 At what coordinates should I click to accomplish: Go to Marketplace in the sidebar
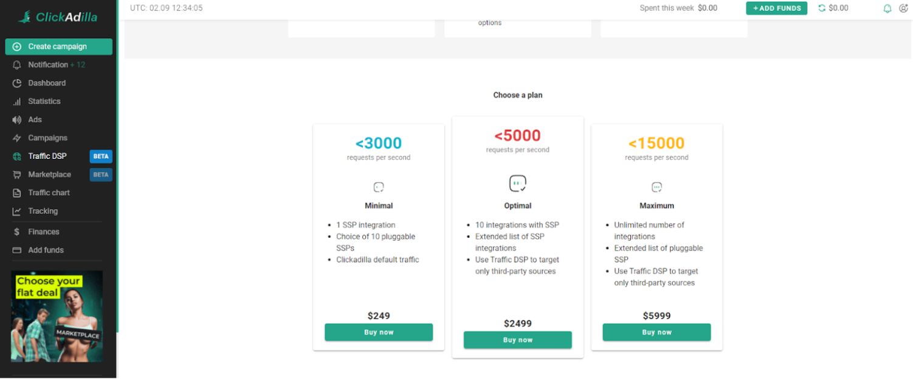point(49,175)
